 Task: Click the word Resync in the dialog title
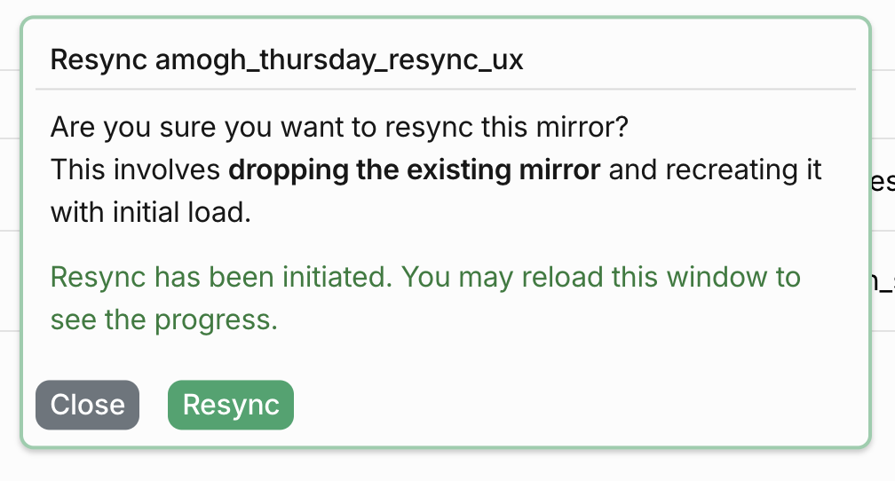tap(99, 60)
